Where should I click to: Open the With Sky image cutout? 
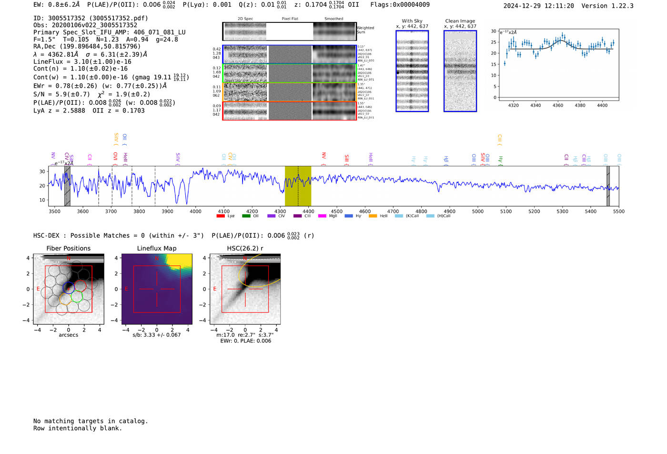coord(412,71)
